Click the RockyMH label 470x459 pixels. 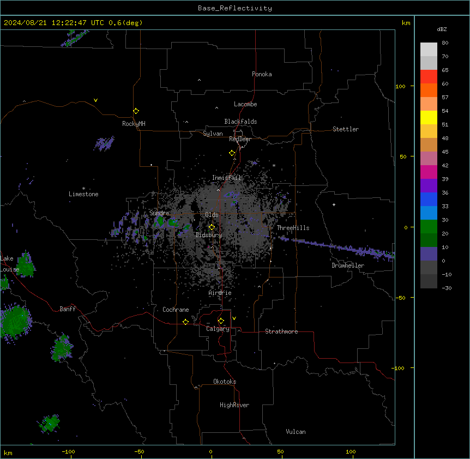(x=134, y=124)
